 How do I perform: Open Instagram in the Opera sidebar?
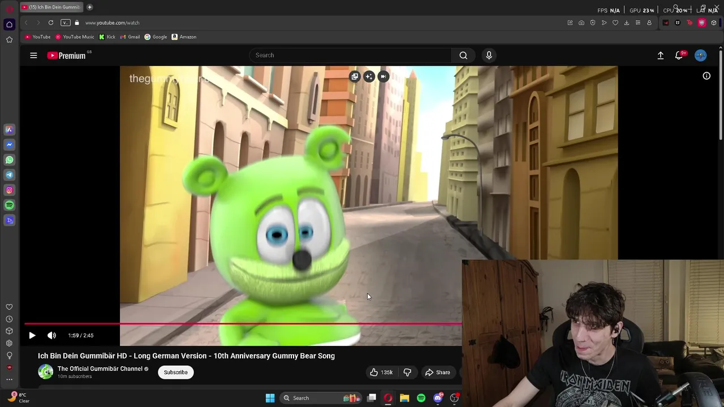click(9, 190)
